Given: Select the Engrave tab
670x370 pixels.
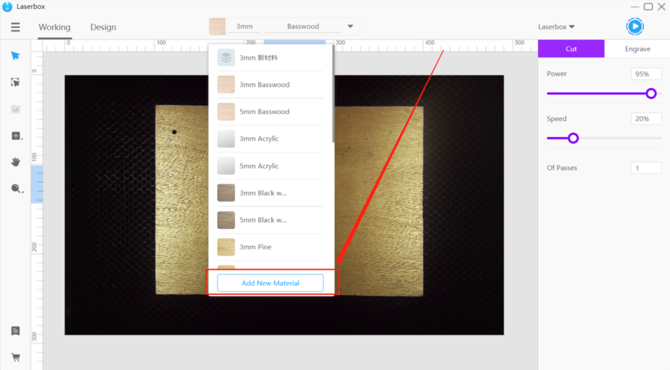Looking at the screenshot, I should point(637,48).
